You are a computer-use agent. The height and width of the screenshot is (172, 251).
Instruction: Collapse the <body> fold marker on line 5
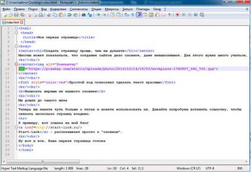point(16,46)
